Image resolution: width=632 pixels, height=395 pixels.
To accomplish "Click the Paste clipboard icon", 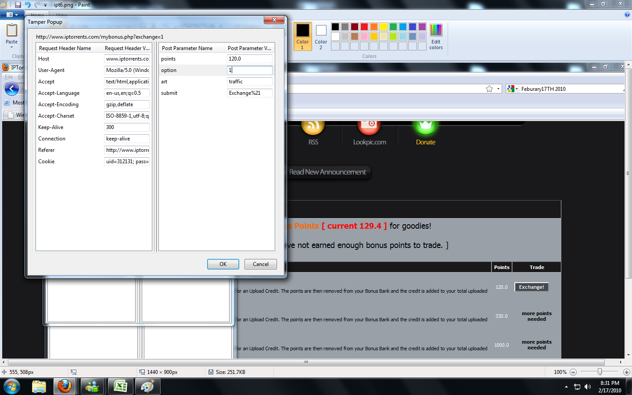I will [12, 31].
